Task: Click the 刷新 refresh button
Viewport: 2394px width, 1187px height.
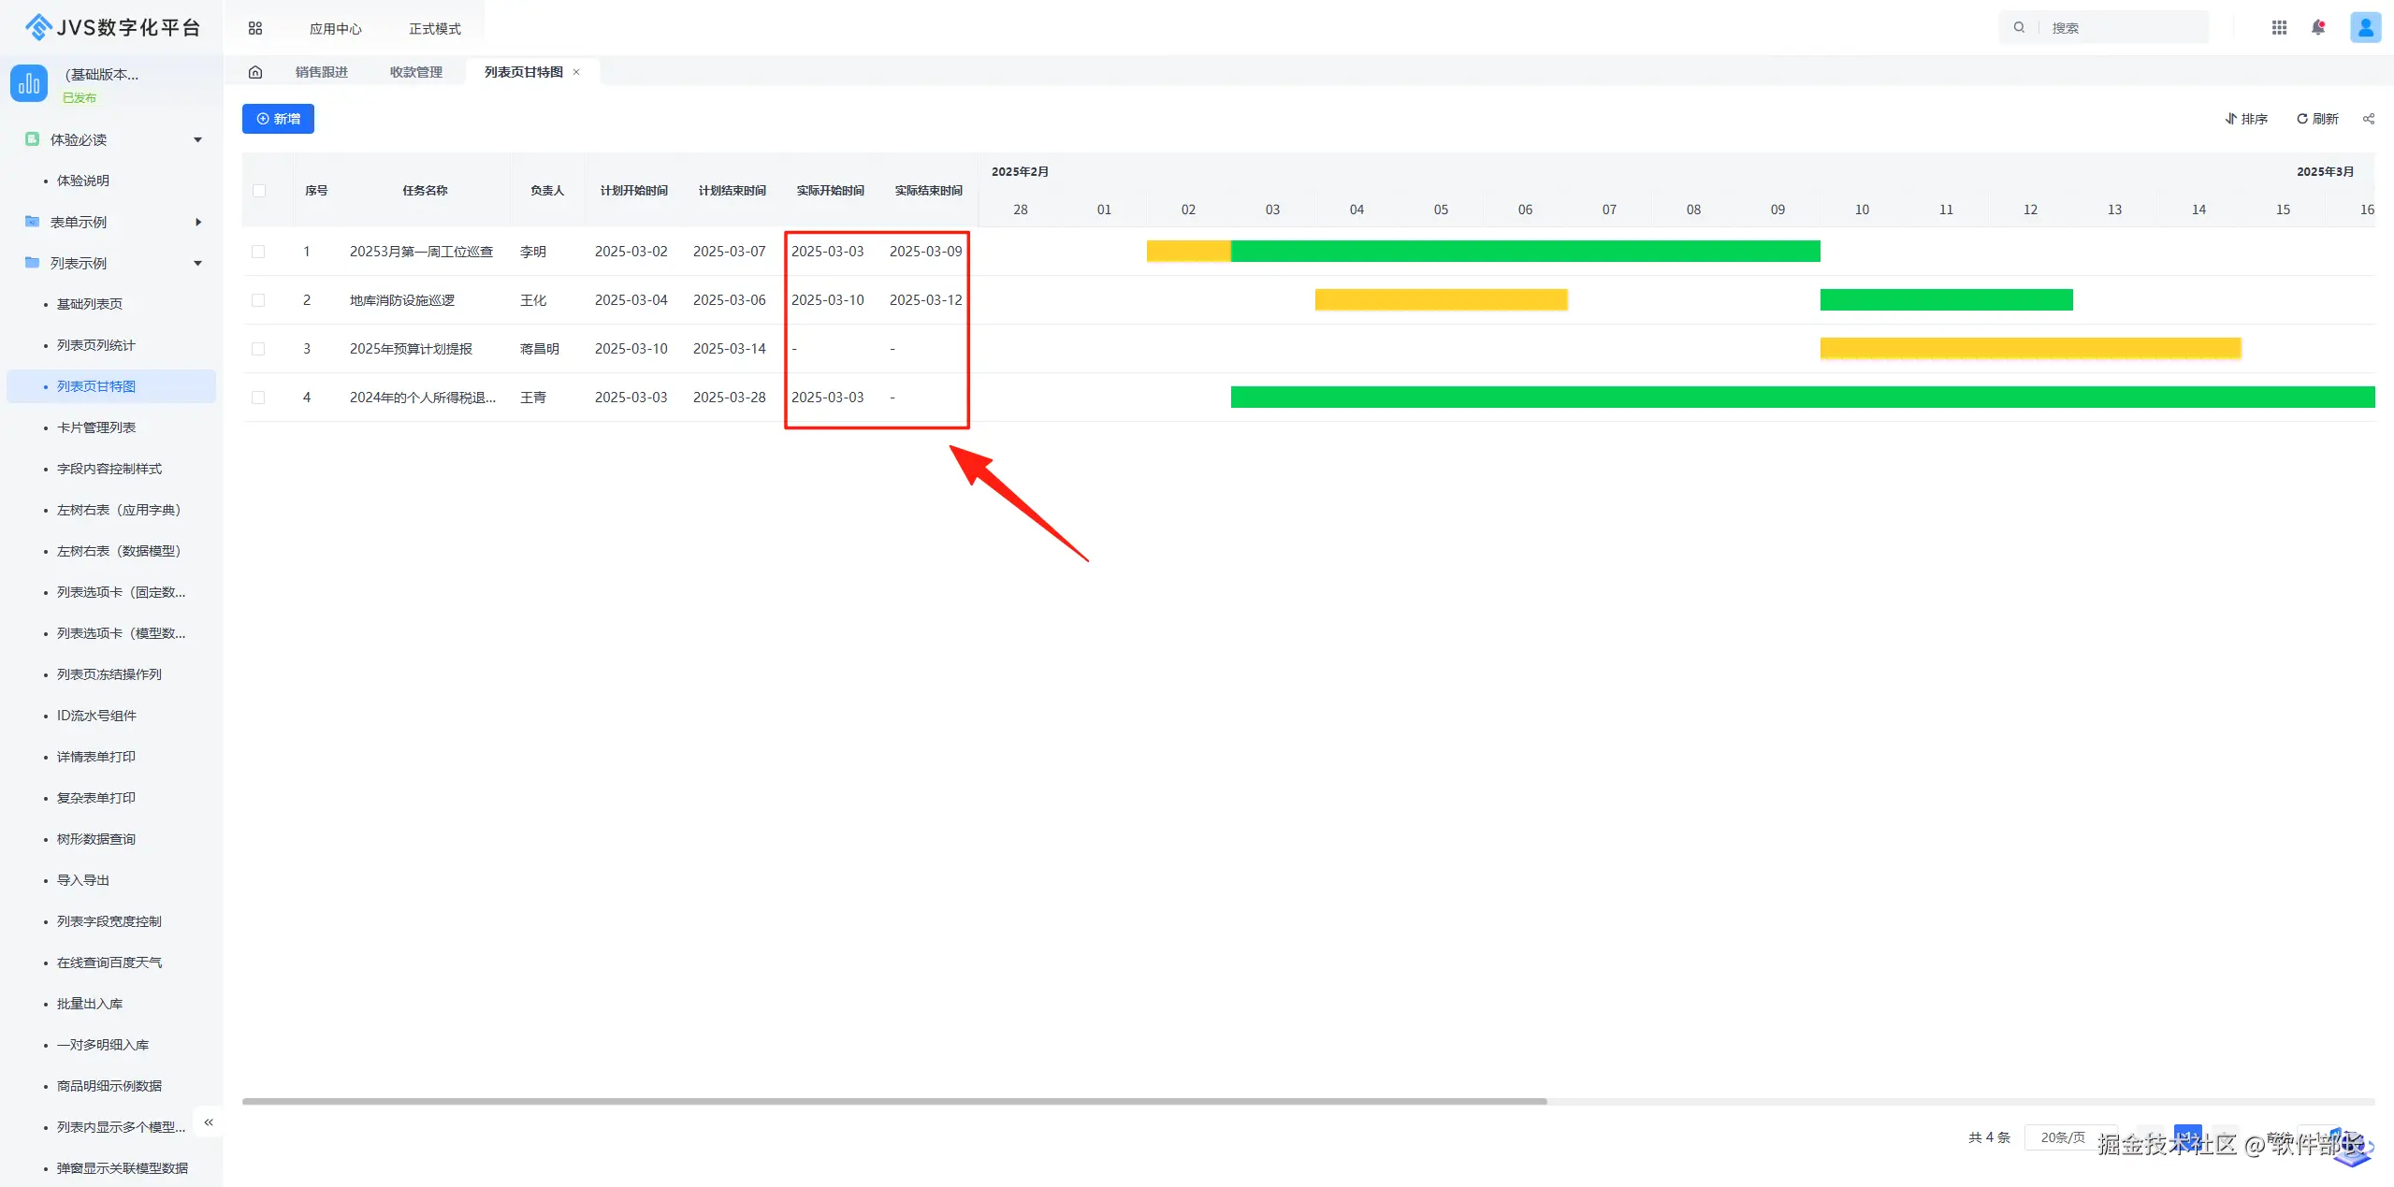Action: tap(2317, 119)
